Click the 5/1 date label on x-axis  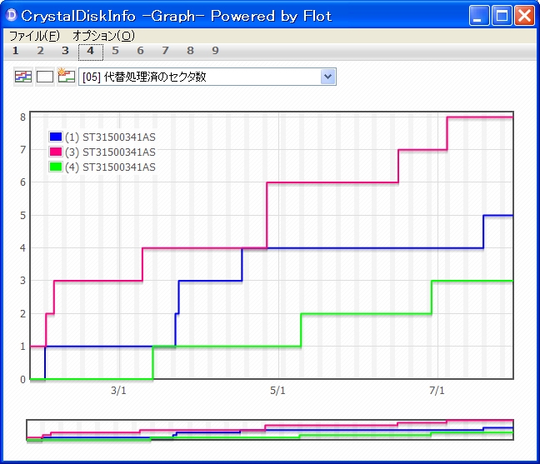(x=278, y=391)
